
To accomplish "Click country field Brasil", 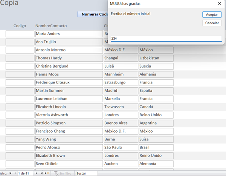I will click(156, 147).
